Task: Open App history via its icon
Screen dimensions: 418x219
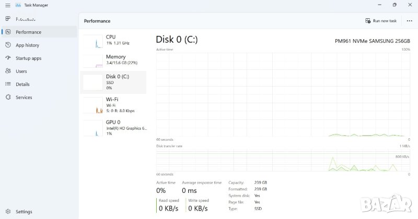Action: (8, 45)
